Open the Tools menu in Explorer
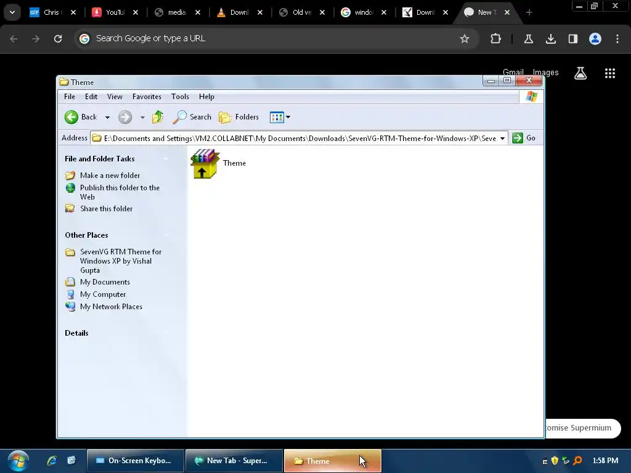 click(x=180, y=97)
